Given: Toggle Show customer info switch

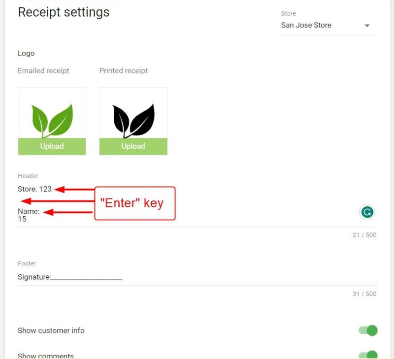Looking at the screenshot, I should click(x=368, y=330).
